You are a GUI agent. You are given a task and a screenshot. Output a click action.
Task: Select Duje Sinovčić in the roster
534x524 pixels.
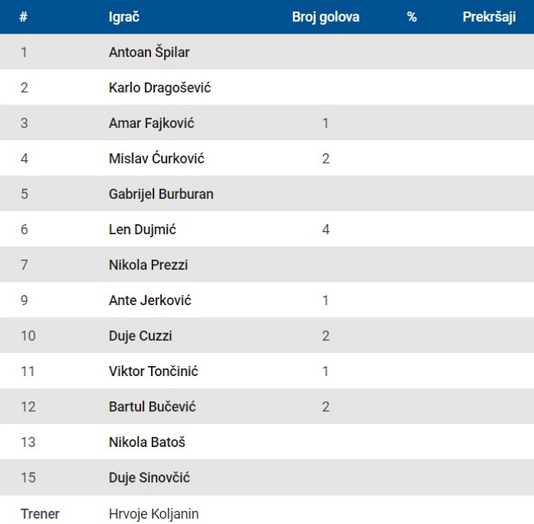pos(150,477)
